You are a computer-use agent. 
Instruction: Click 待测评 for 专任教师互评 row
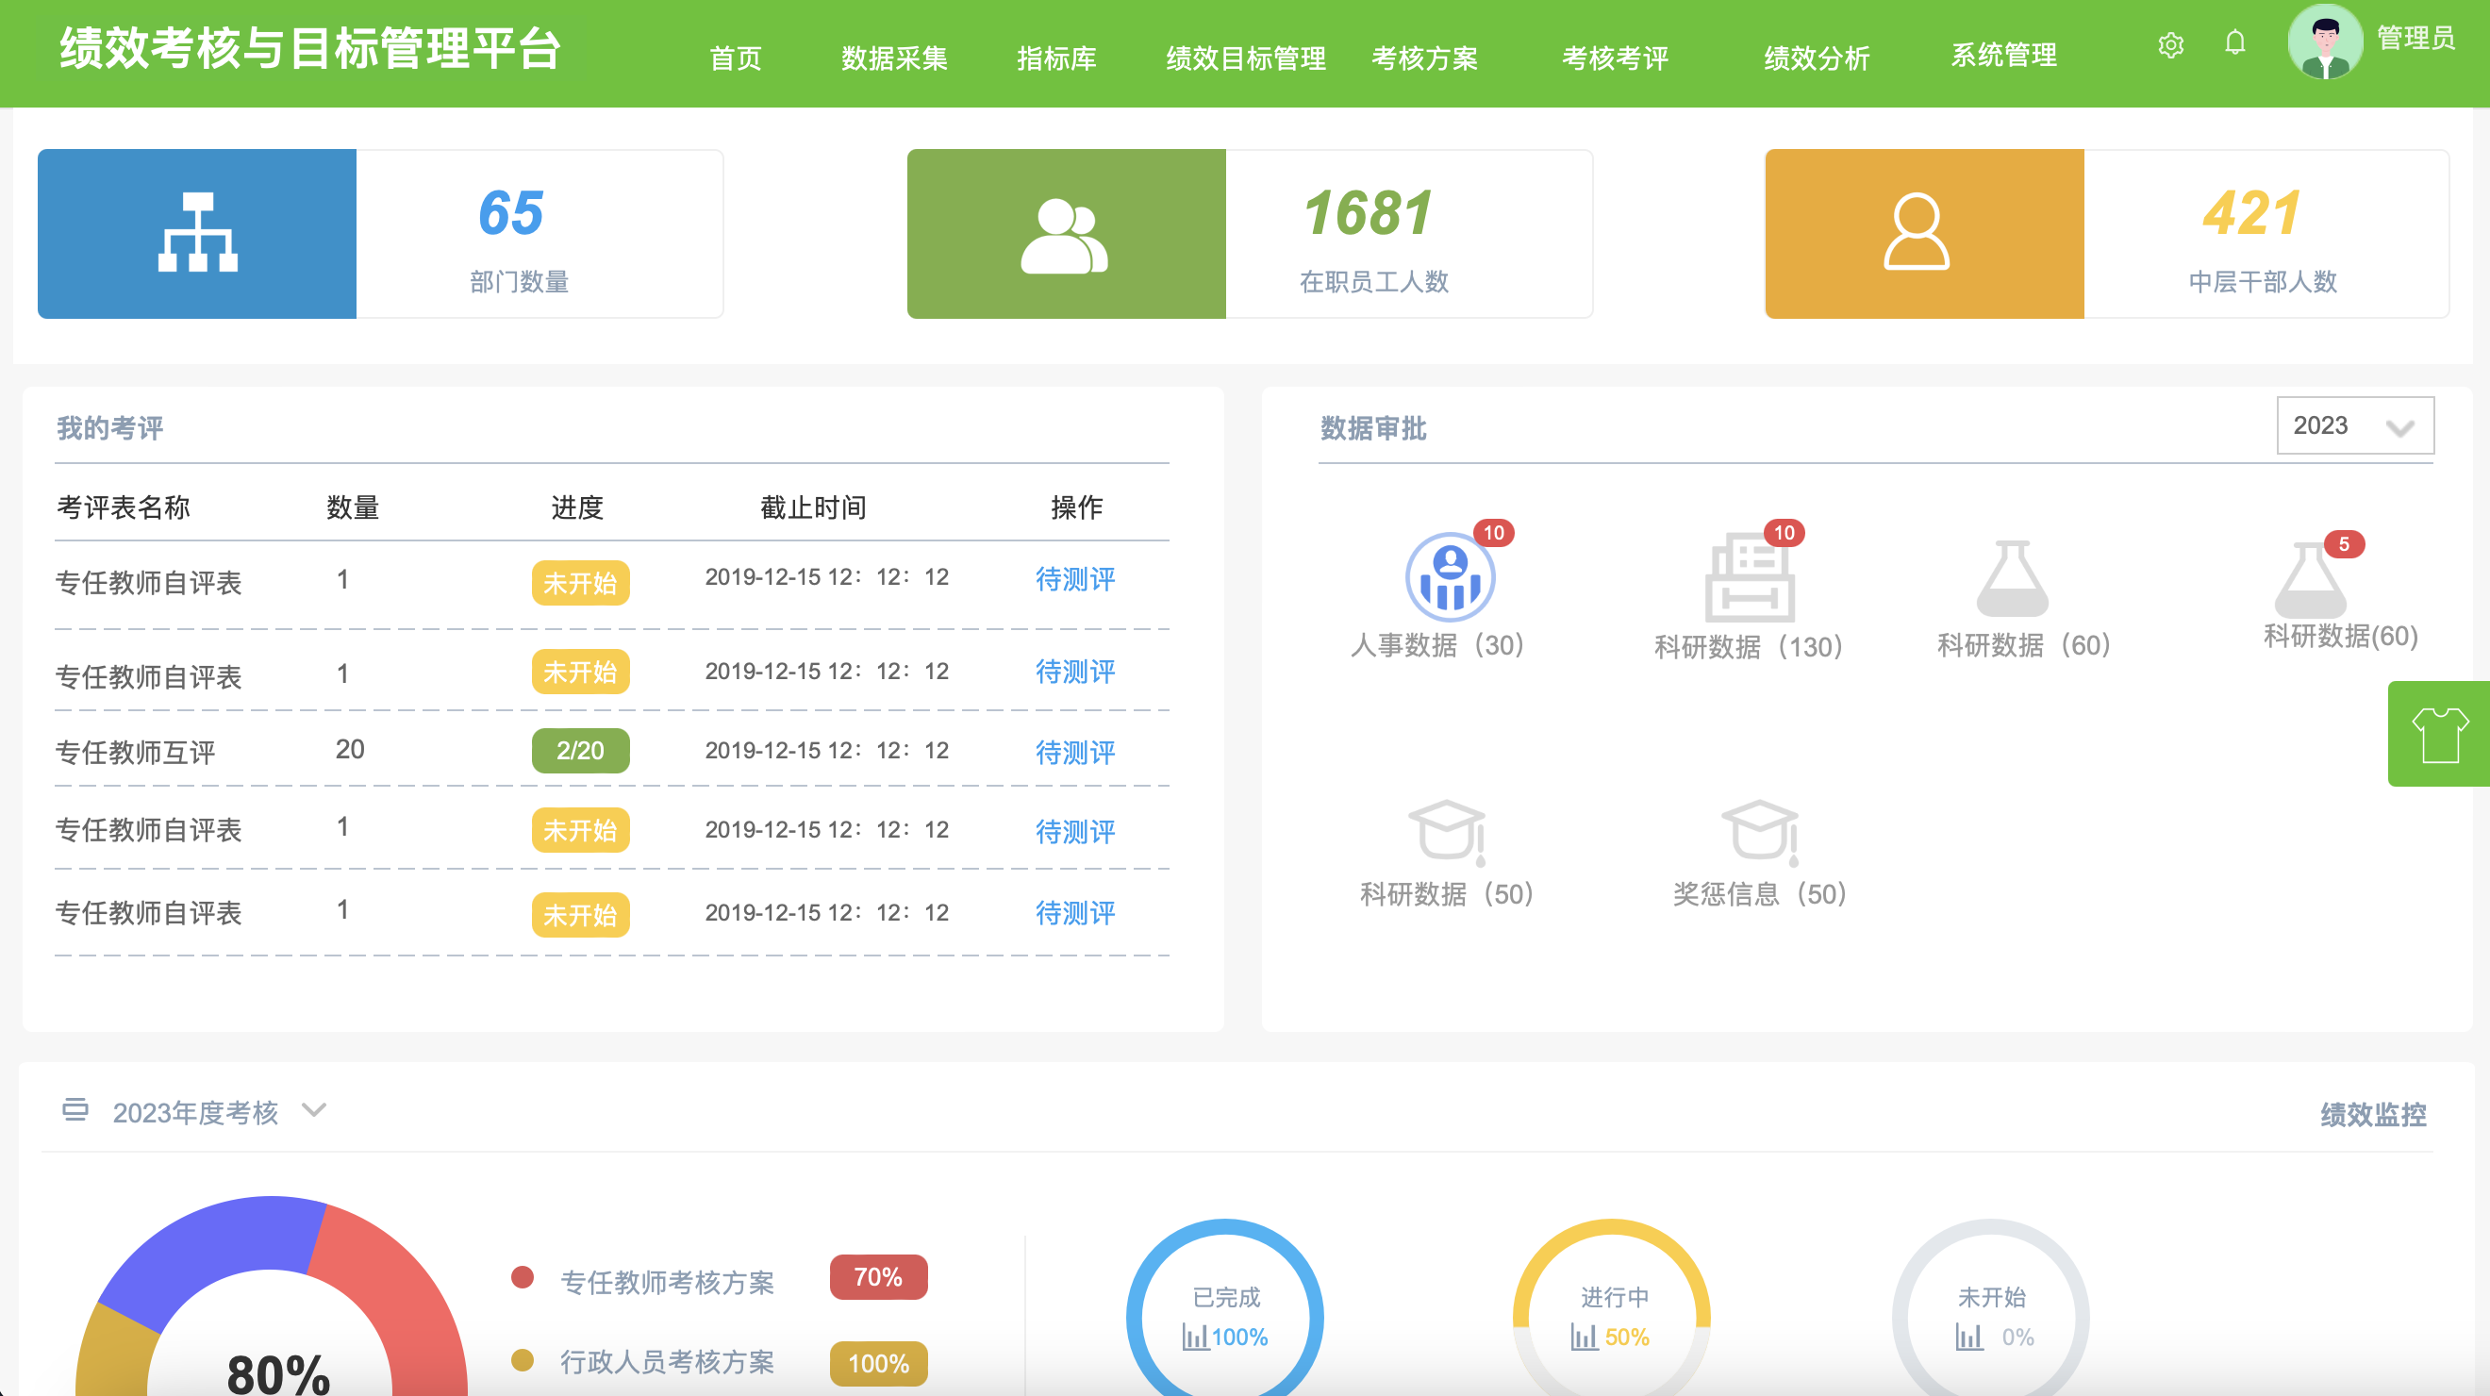pos(1075,751)
